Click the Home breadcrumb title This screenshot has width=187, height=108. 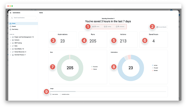pyautogui.click(x=41, y=13)
